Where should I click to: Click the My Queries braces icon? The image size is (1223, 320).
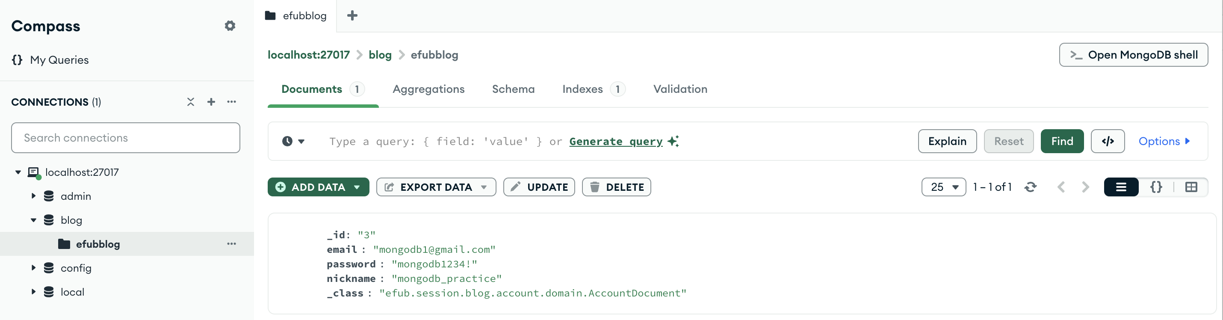pos(17,60)
